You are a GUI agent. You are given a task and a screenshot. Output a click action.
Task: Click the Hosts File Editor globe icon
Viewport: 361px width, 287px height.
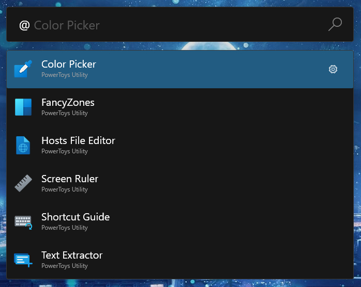click(x=23, y=145)
